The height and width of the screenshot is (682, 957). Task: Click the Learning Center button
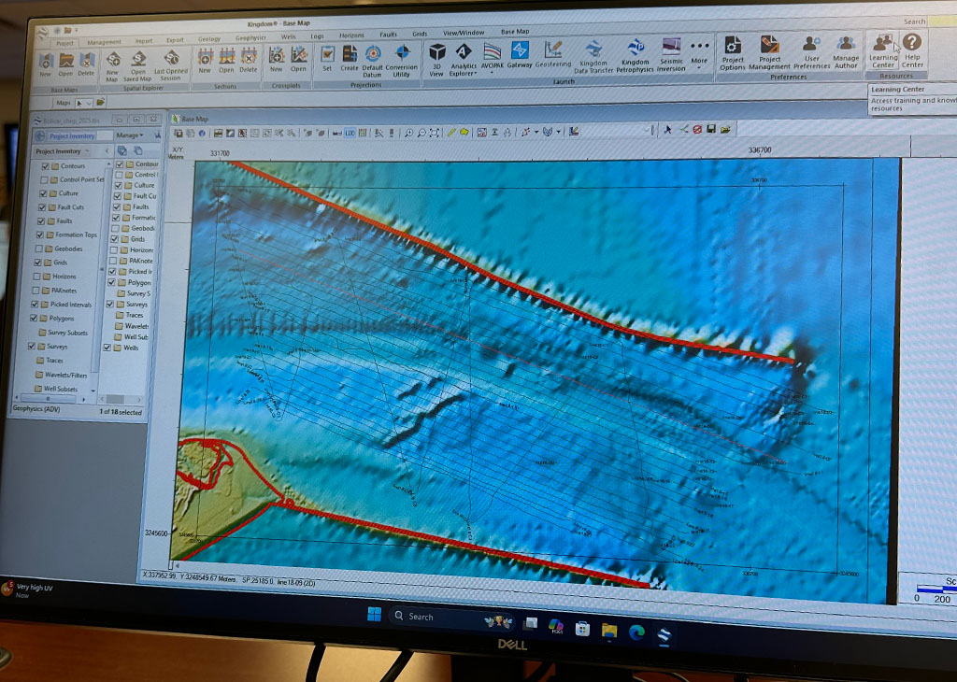pos(882,47)
